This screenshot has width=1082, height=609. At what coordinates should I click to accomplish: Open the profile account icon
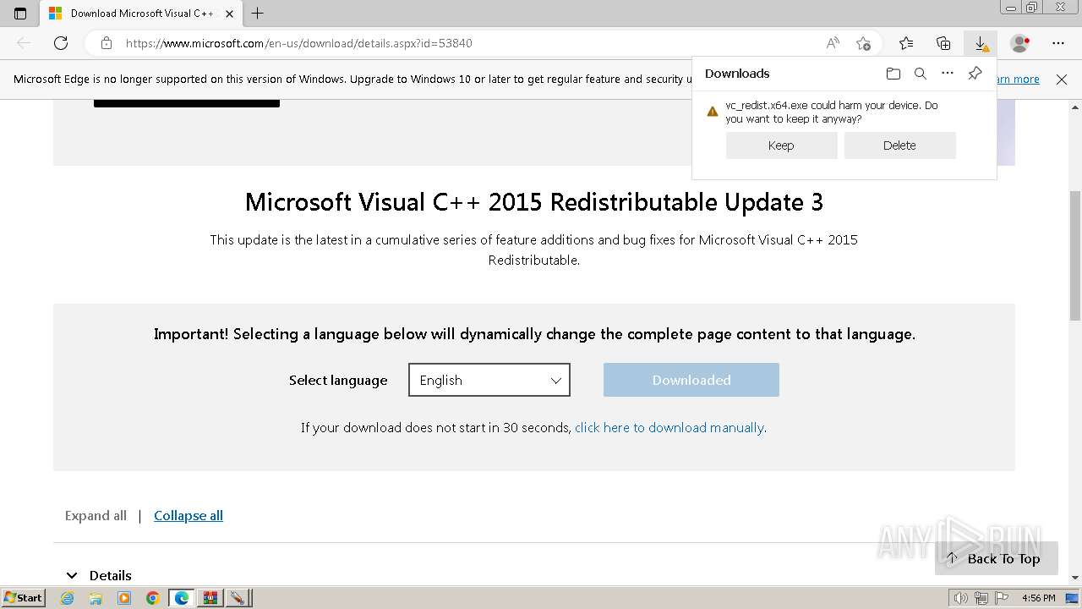pos(1020,43)
